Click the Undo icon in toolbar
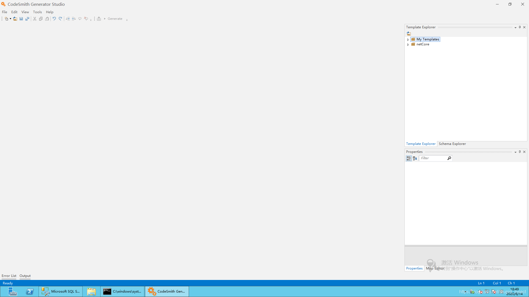 (54, 18)
